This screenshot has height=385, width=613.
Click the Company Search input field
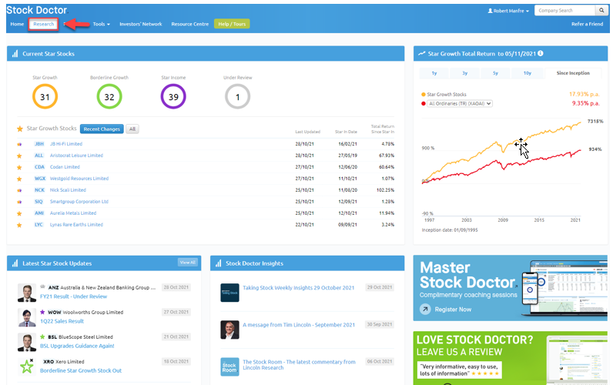coord(565,11)
